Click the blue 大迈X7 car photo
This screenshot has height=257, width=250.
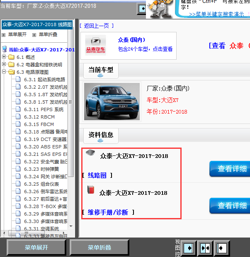click(x=112, y=102)
